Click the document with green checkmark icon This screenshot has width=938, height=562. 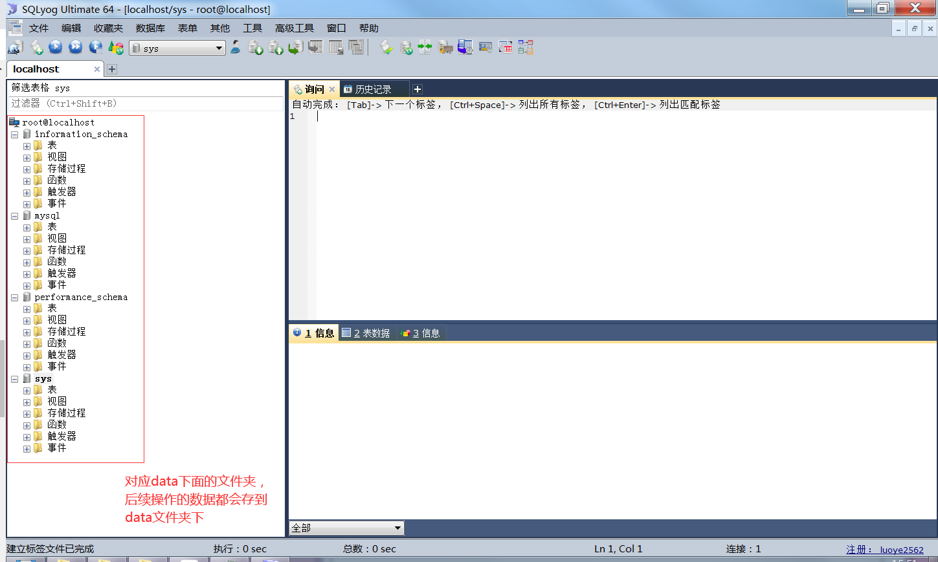click(386, 47)
